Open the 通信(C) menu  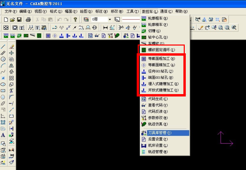click(x=166, y=11)
